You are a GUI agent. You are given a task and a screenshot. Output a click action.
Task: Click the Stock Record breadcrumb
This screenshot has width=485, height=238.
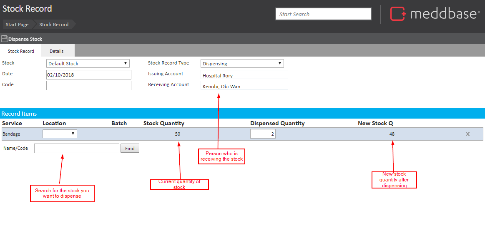point(54,25)
